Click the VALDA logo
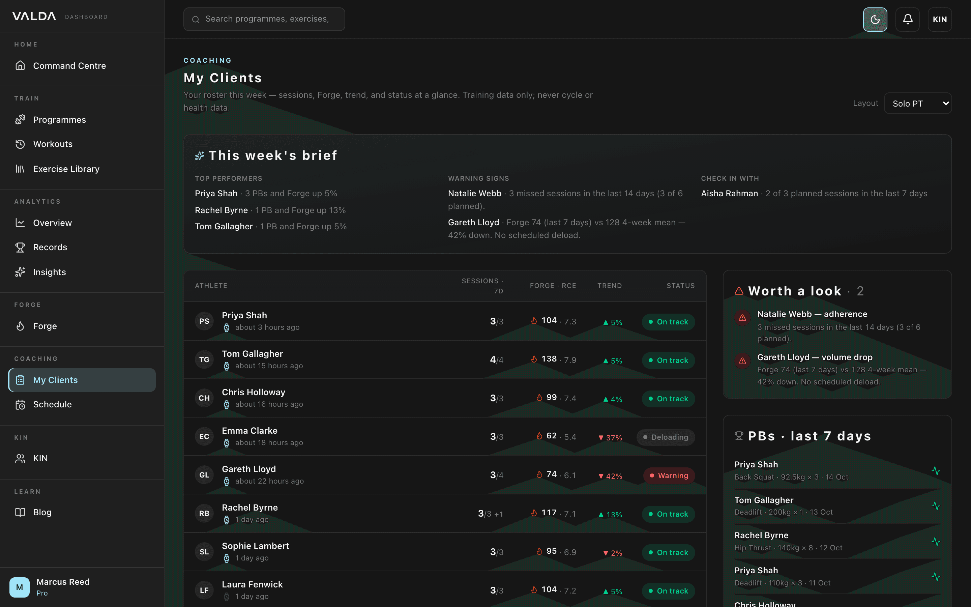Viewport: 971px width, 607px height. pos(34,17)
